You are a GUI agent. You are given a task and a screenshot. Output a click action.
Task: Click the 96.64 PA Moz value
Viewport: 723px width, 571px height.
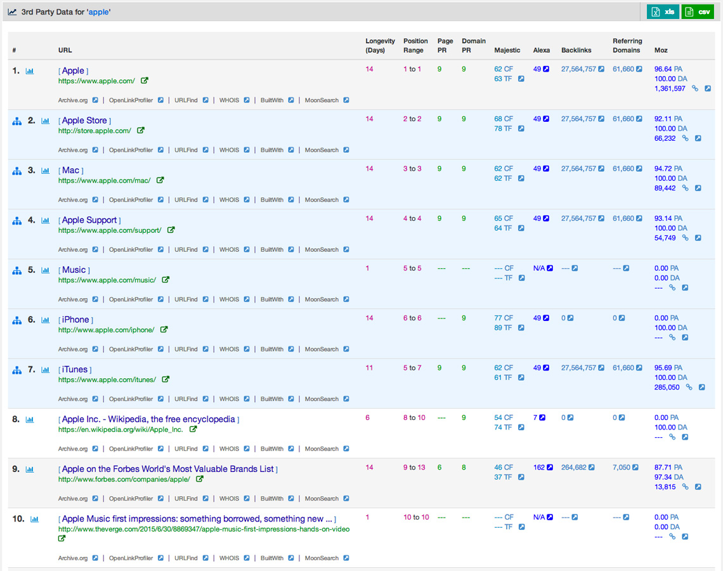[668, 69]
